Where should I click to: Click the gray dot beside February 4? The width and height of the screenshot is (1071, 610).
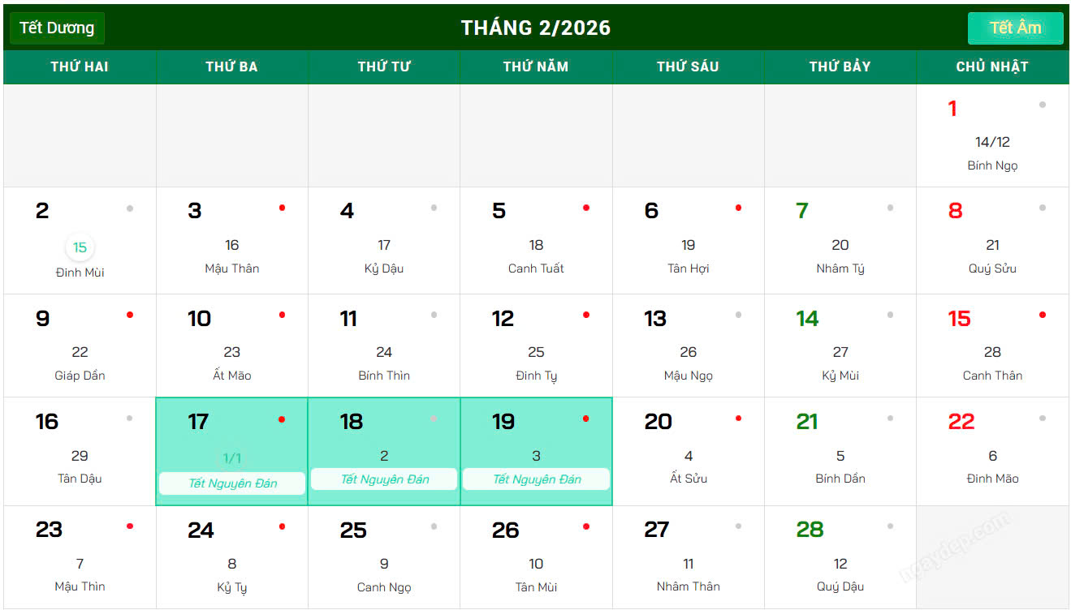tap(434, 208)
